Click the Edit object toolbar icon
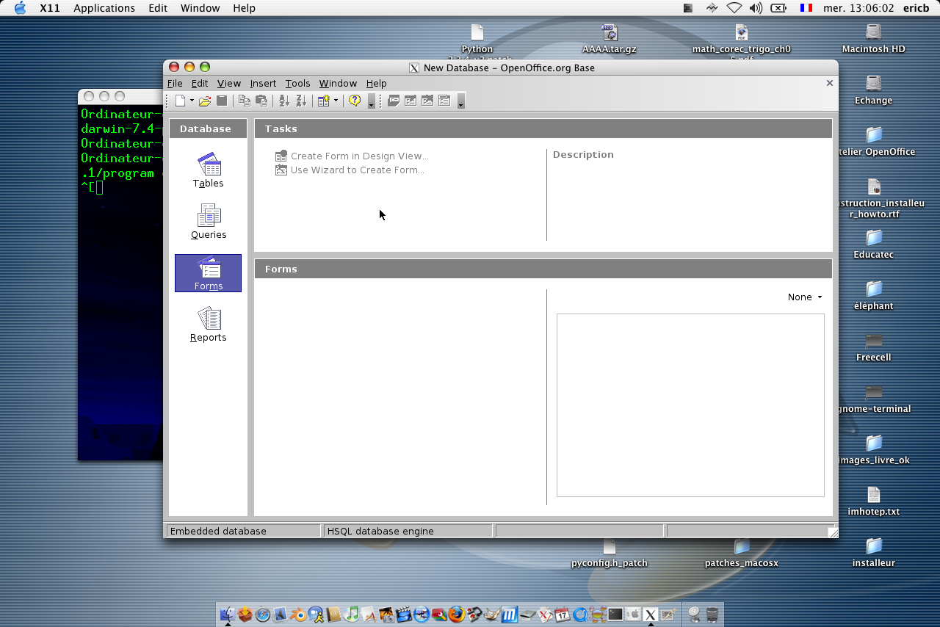The height and width of the screenshot is (627, 940). pos(411,101)
